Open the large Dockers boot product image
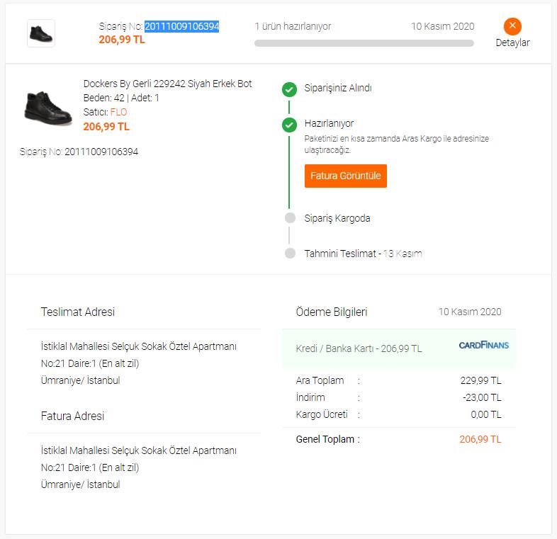Image resolution: width=557 pixels, height=539 pixels. point(48,108)
